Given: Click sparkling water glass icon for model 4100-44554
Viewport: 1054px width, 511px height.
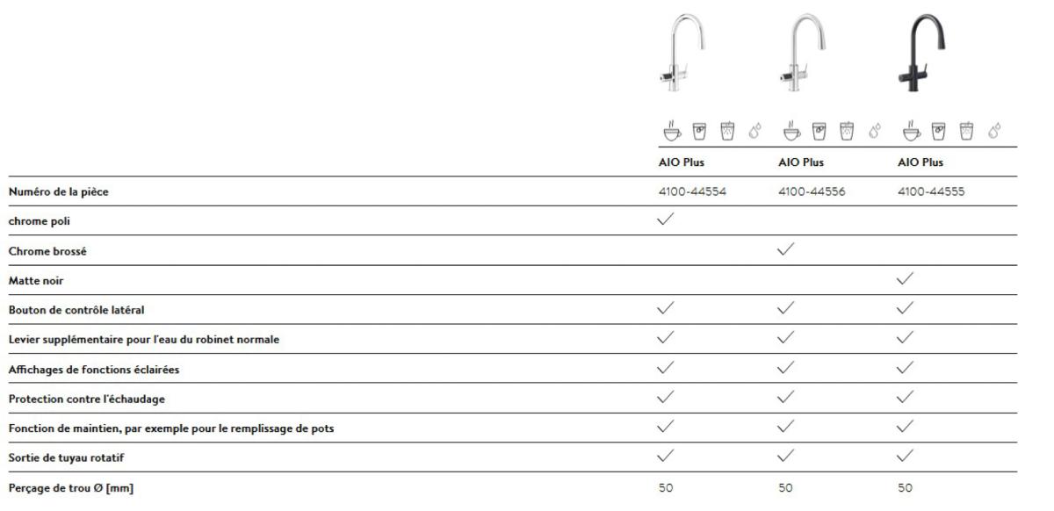Looking at the screenshot, I should [x=726, y=132].
